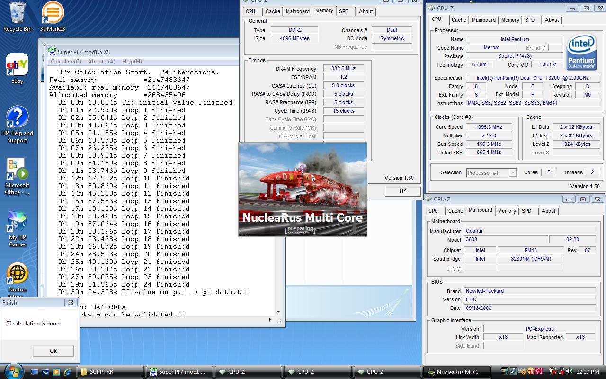The height and width of the screenshot is (379, 606).
Task: Open the Help(H) menu in Super PI
Action: click(x=132, y=62)
